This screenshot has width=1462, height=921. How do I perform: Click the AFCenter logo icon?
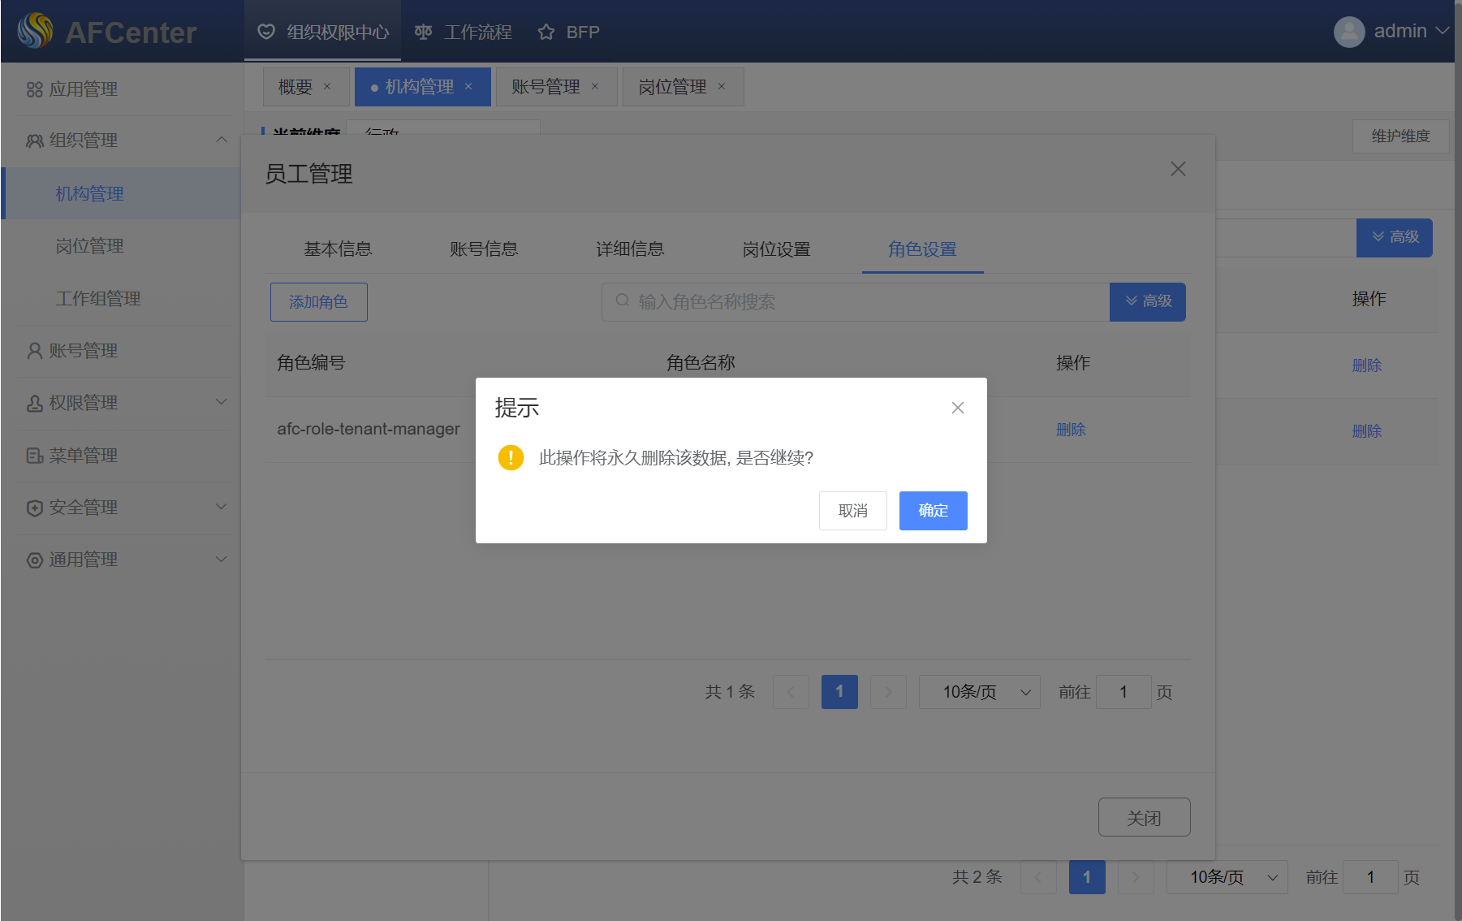tap(35, 32)
